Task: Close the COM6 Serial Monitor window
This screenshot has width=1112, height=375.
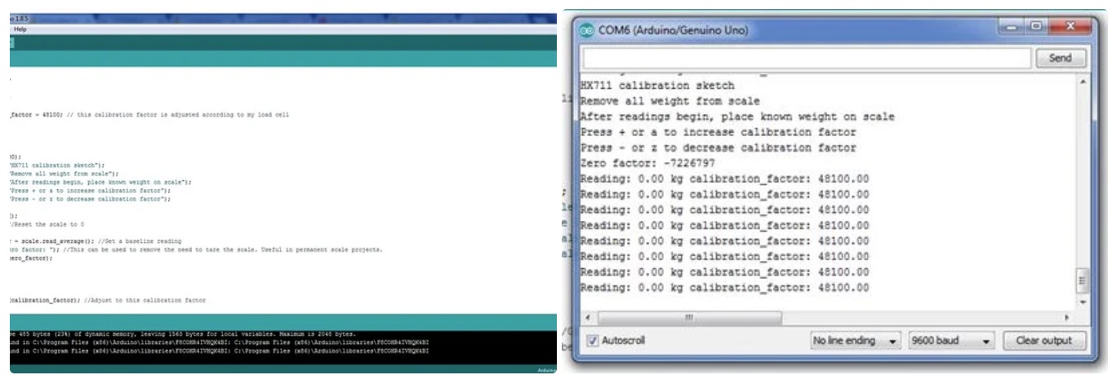Action: 1070,25
